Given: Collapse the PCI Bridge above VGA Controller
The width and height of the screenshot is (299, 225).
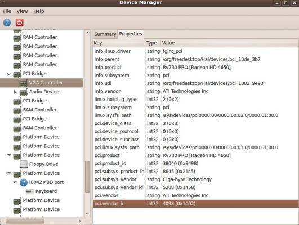Looking at the screenshot, I should [x=9, y=74].
